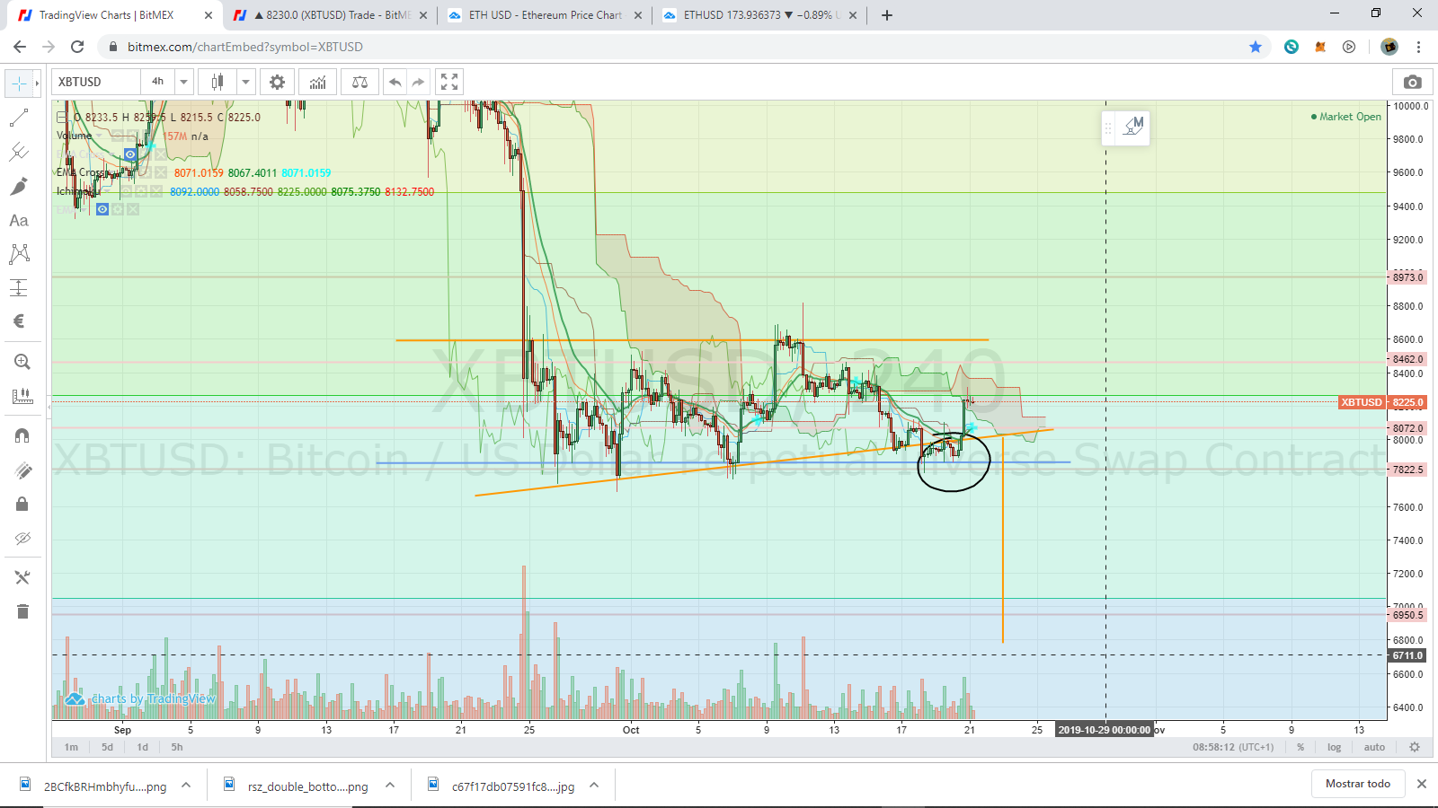The width and height of the screenshot is (1438, 808).
Task: Click the trash can to remove drawings
Action: click(22, 611)
